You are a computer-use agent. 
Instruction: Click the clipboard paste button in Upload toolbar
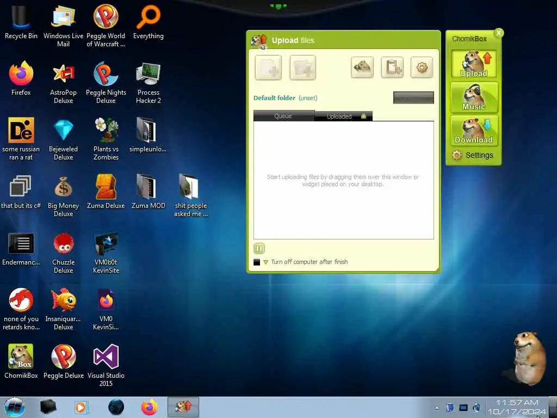pos(392,67)
